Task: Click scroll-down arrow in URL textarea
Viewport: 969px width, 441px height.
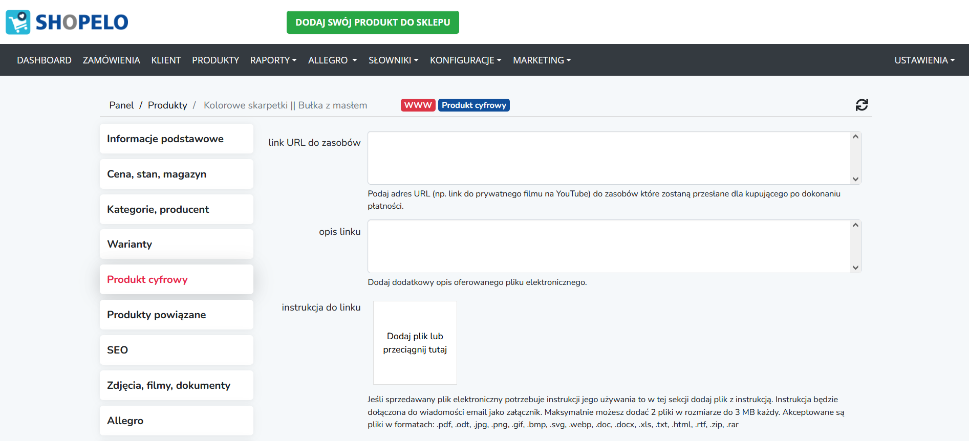Action: pyautogui.click(x=855, y=179)
